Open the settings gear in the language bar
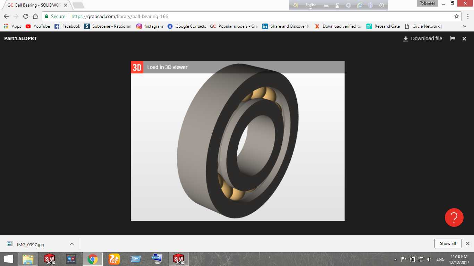The image size is (474, 266). click(348, 5)
